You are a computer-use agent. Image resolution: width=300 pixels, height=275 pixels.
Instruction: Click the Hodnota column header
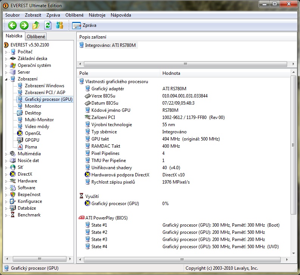(x=171, y=73)
